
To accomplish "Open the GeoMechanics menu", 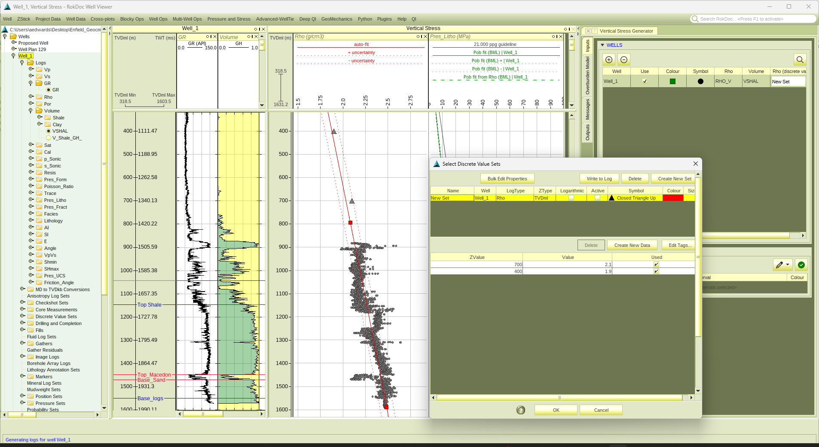I will (336, 19).
